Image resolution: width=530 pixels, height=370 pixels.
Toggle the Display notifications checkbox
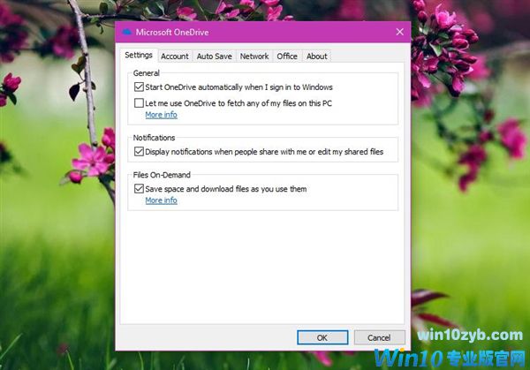(139, 151)
